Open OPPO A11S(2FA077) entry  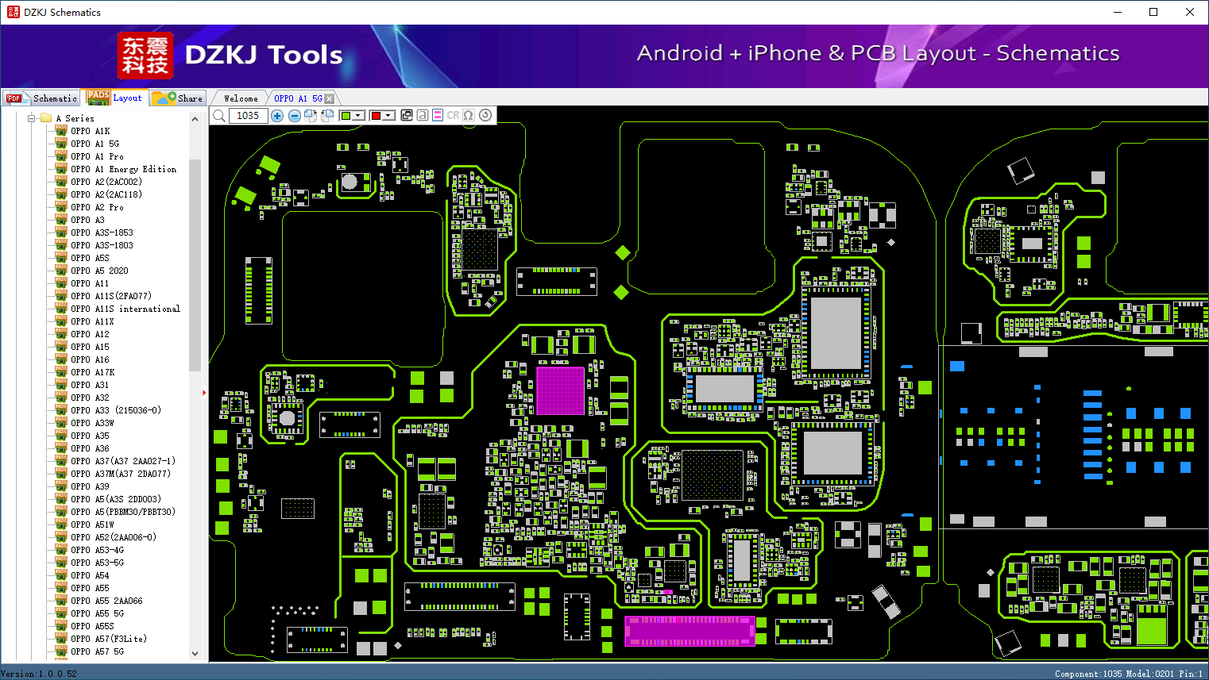[111, 296]
